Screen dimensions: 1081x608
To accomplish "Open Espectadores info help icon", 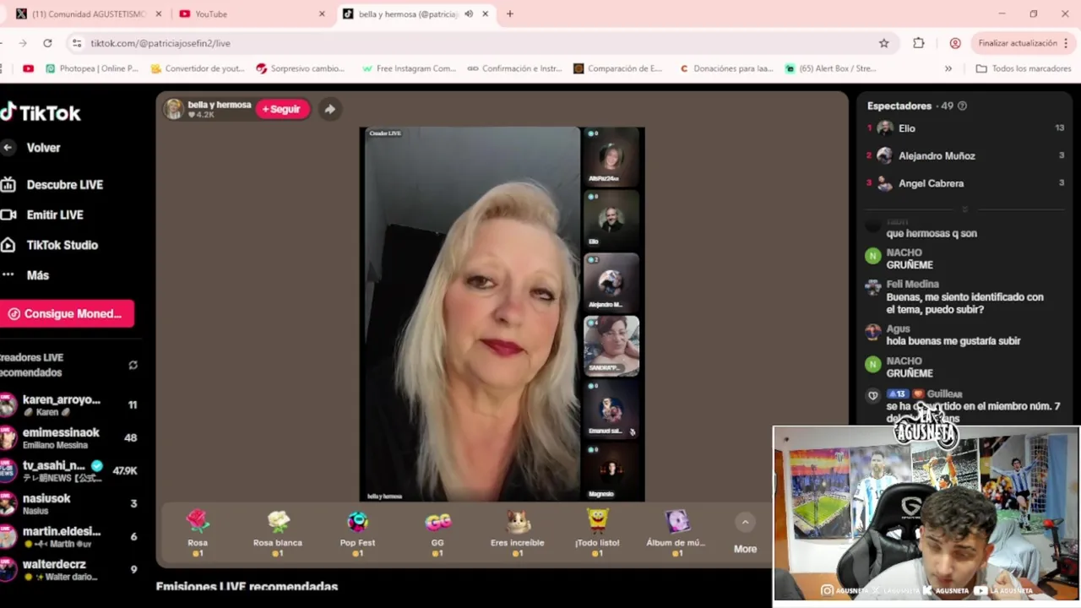I will [x=962, y=106].
